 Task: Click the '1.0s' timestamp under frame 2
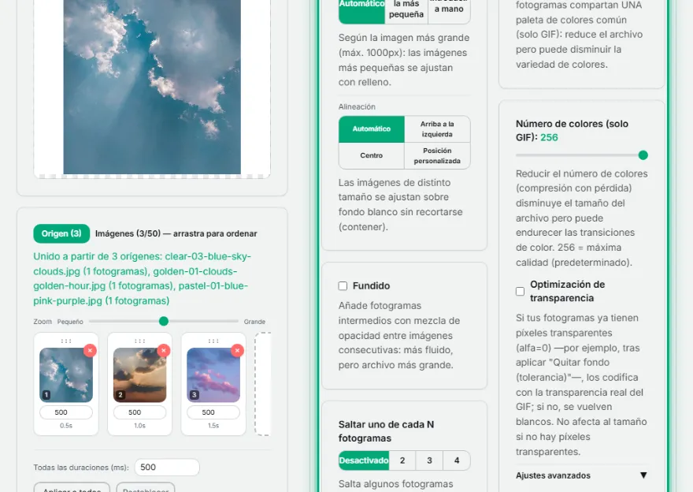pyautogui.click(x=140, y=426)
